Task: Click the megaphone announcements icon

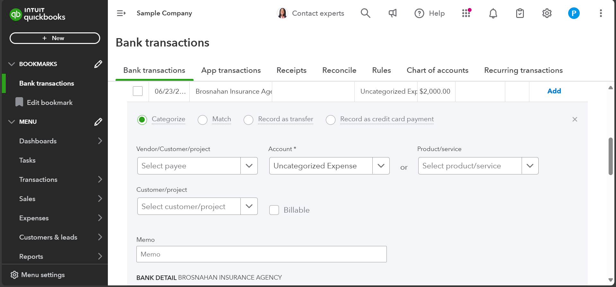Action: click(392, 13)
